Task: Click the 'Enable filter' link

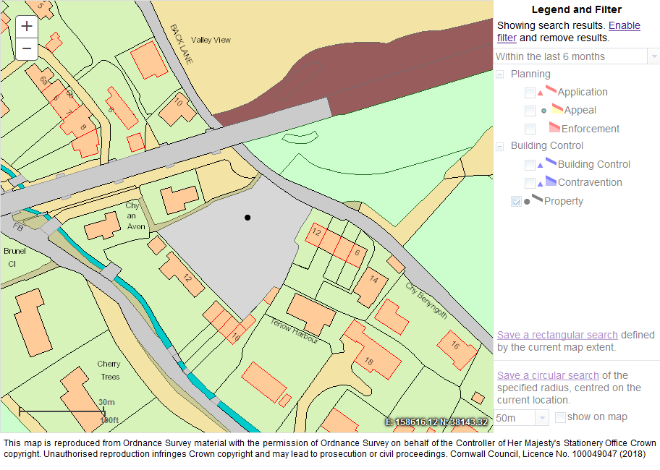Action: click(624, 25)
